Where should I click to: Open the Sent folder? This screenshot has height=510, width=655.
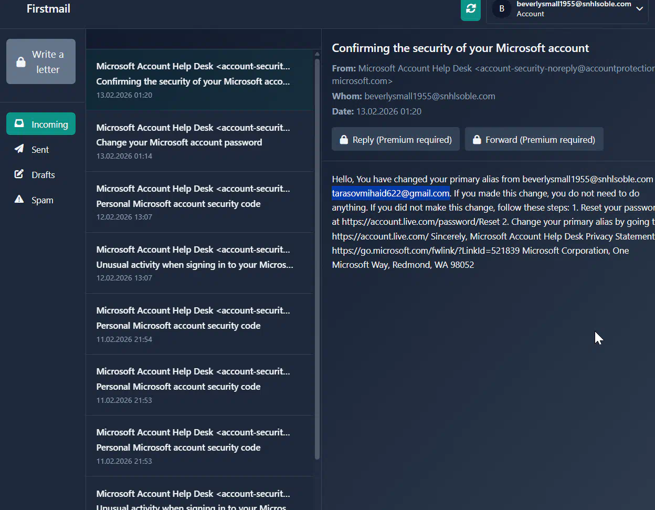point(40,150)
